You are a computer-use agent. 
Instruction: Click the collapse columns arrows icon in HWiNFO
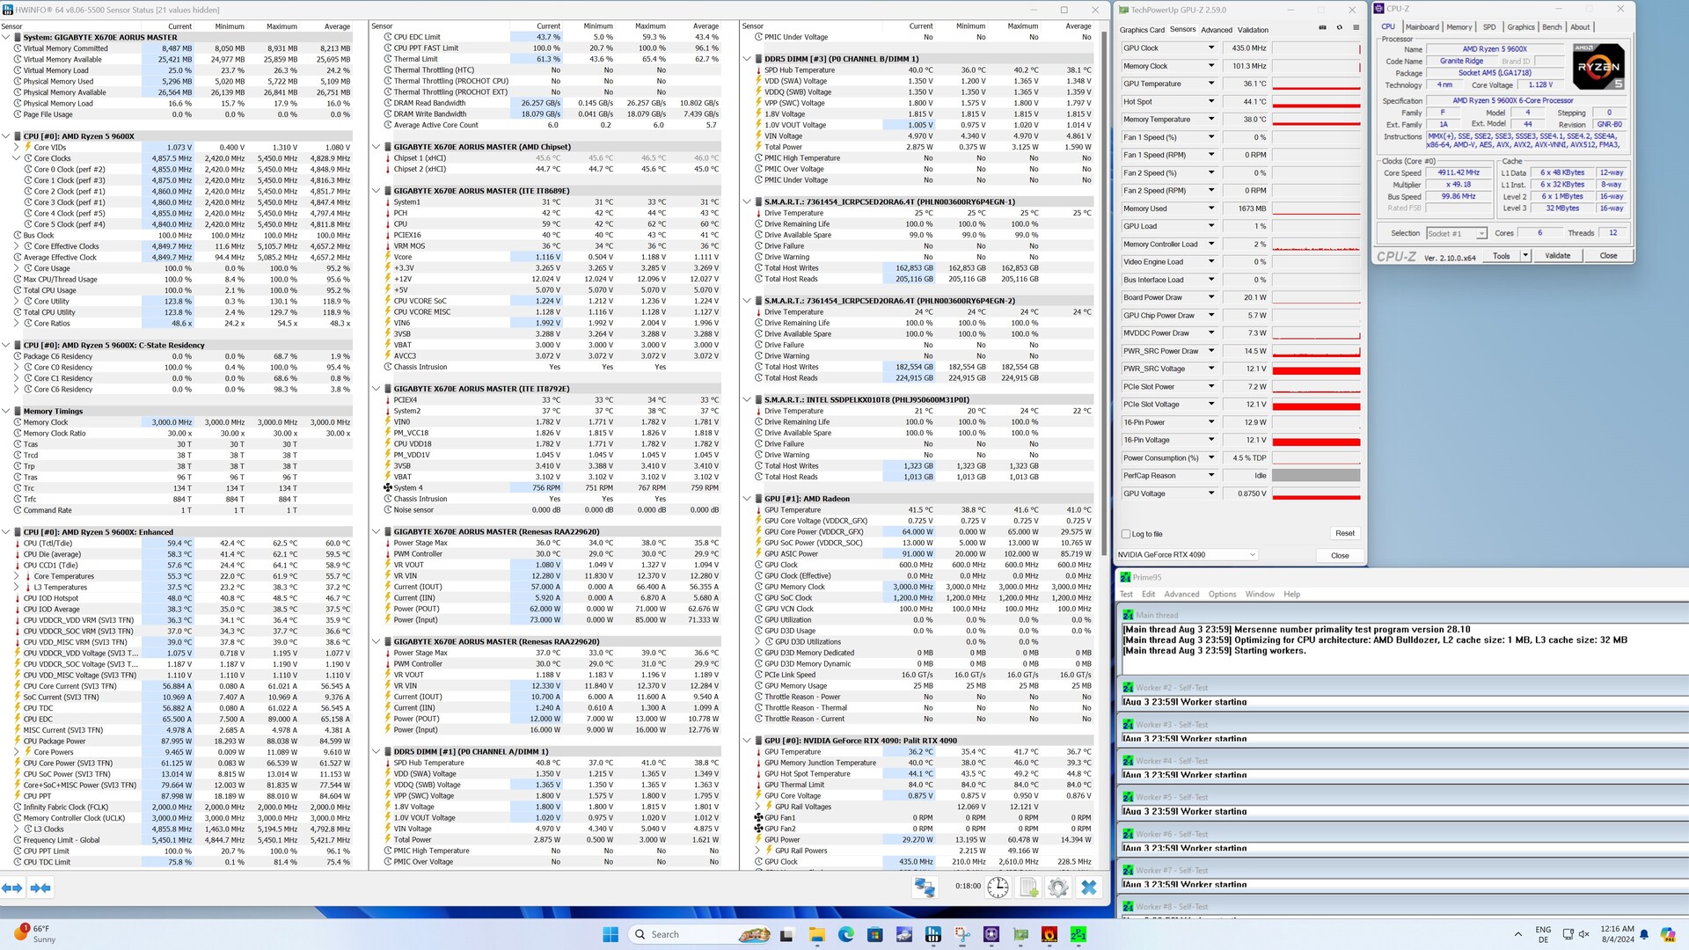pos(40,888)
